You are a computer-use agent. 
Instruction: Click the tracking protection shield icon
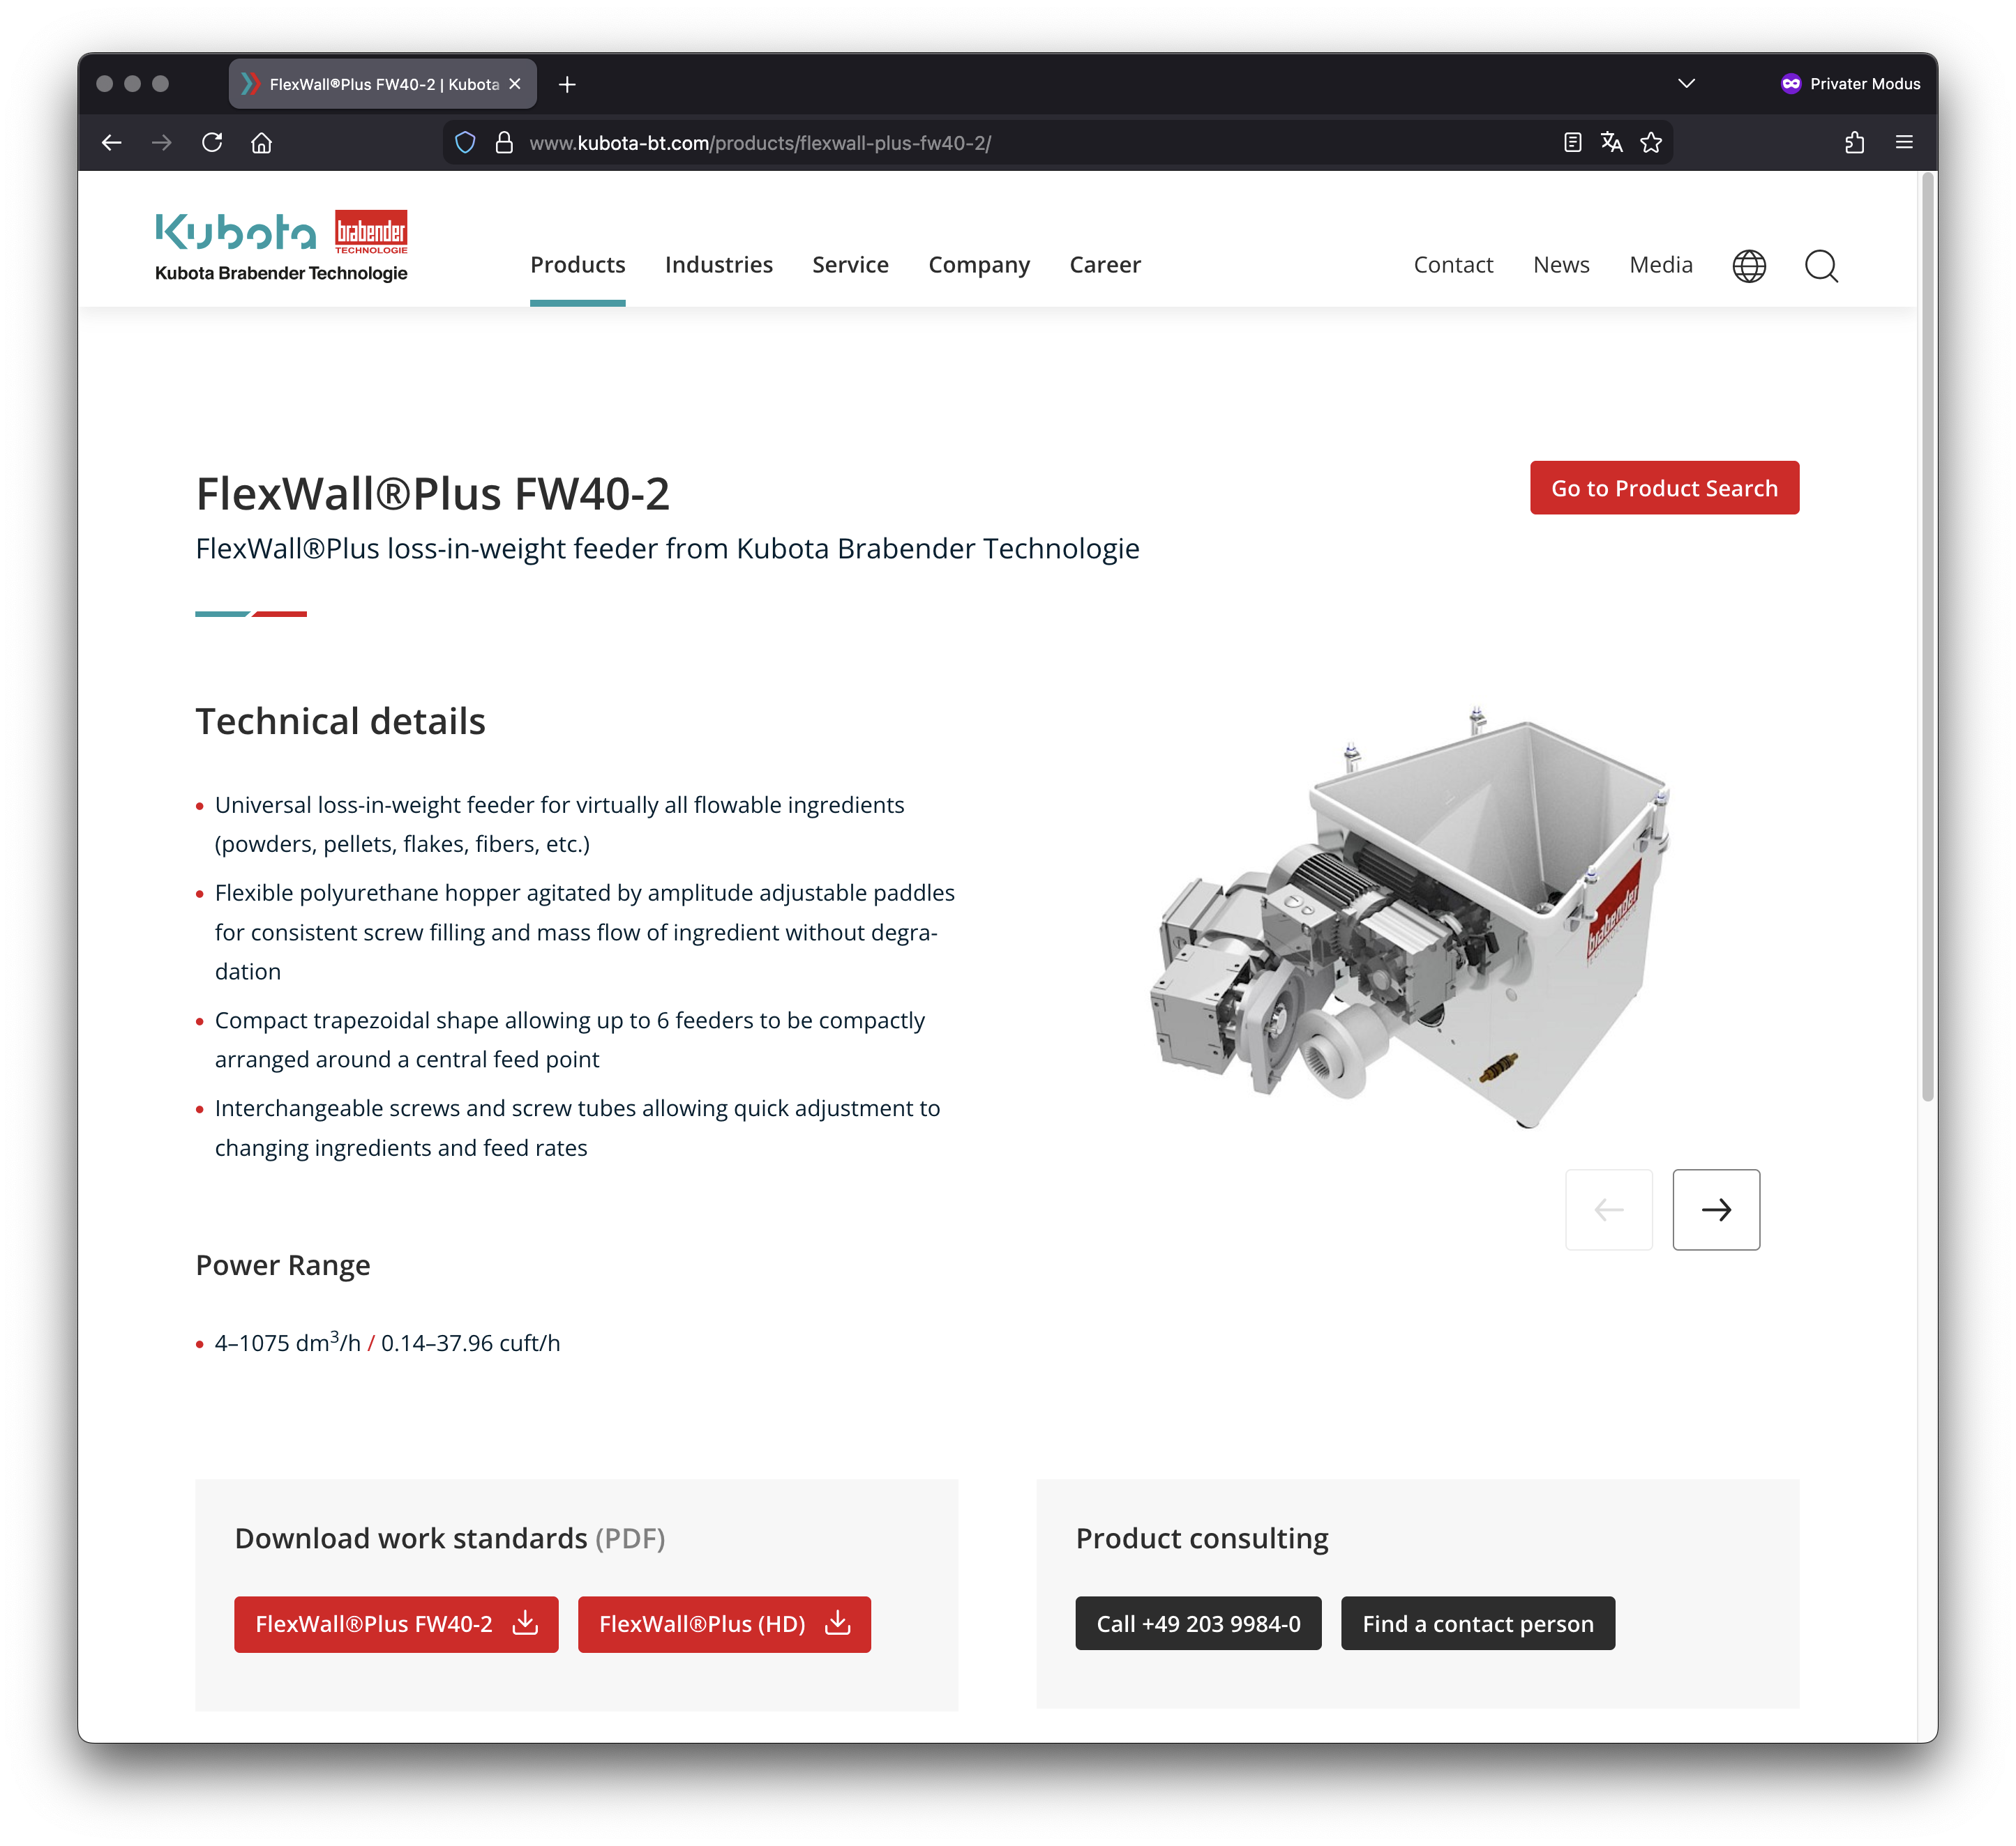pyautogui.click(x=465, y=143)
